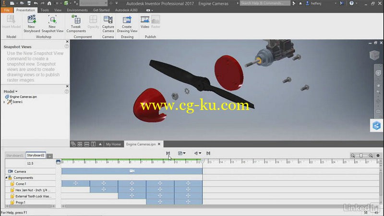
Task: Click the horizontal arrange windows icon
Action: (87, 144)
